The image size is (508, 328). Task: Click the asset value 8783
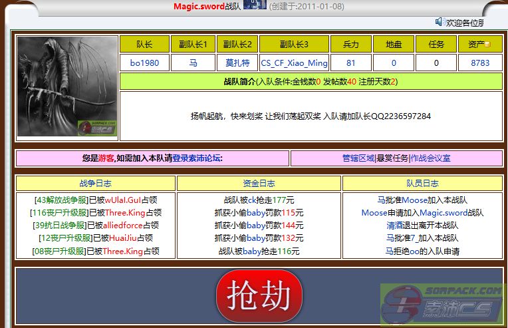pyautogui.click(x=479, y=63)
